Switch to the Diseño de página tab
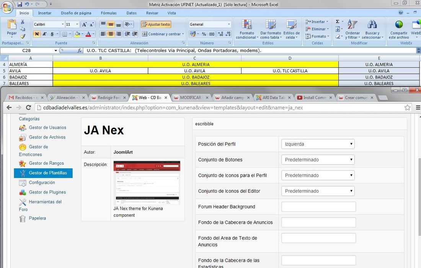 (76, 13)
